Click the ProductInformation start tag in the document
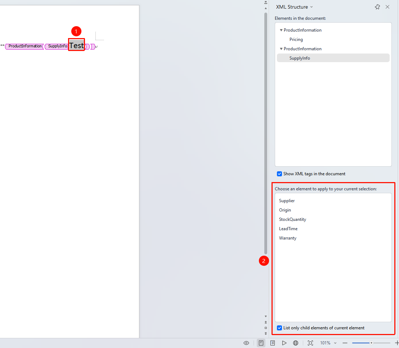Viewport: 399px width, 348px height. (24, 46)
